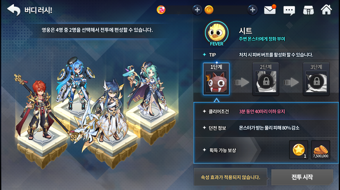Click the FEVER chick portrait
340x190 pixels.
point(216,33)
